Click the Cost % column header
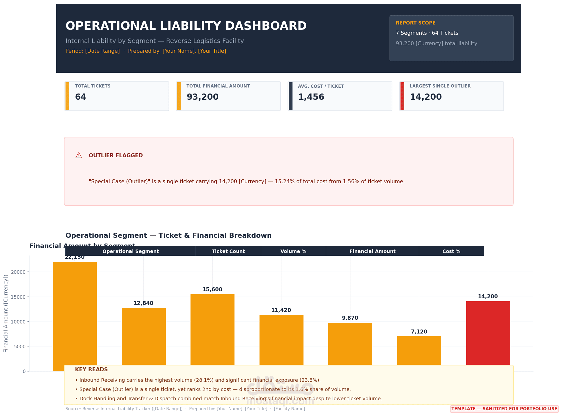This screenshot has width=561, height=415. pyautogui.click(x=451, y=251)
